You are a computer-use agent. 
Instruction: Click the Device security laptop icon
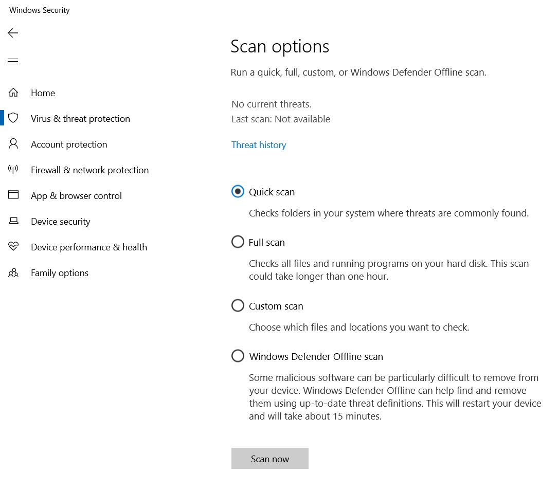pos(13,221)
